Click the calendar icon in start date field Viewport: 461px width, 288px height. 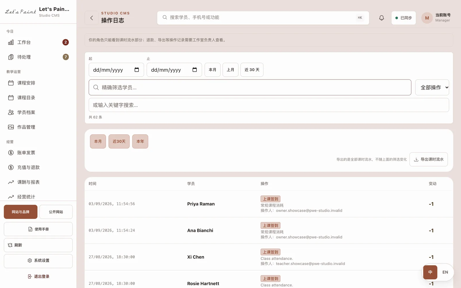pyautogui.click(x=137, y=70)
